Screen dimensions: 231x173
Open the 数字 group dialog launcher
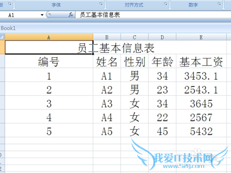(x=219, y=4)
